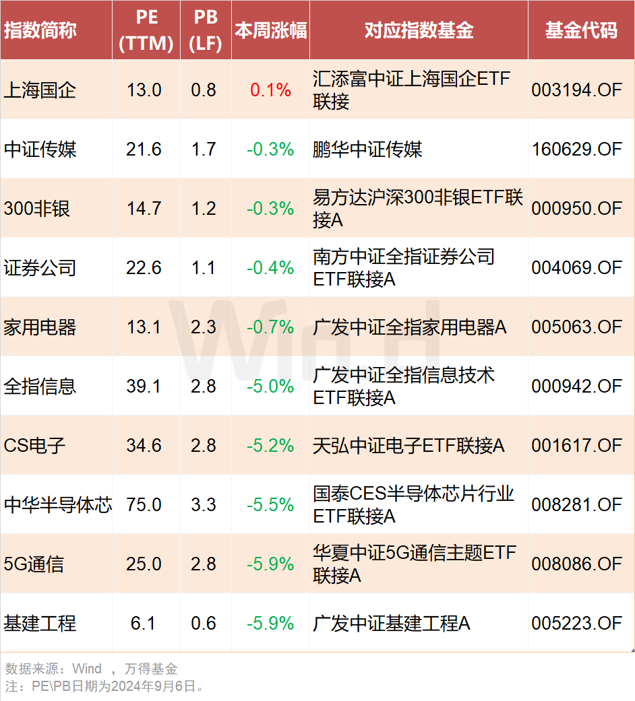Viewport: 635px width, 701px height.
Task: Click the 39.1 PE value for 全指信息
Action: coord(144,387)
